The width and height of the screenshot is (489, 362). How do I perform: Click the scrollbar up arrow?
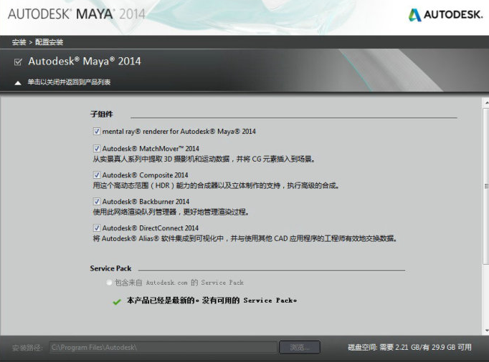[486, 102]
